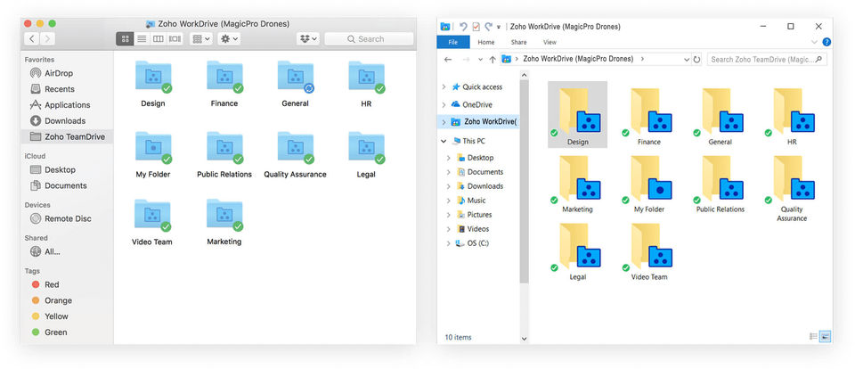Screen dimensions: 855x369
Task: Select Pictures in Explorer navigation pane
Action: point(479,215)
